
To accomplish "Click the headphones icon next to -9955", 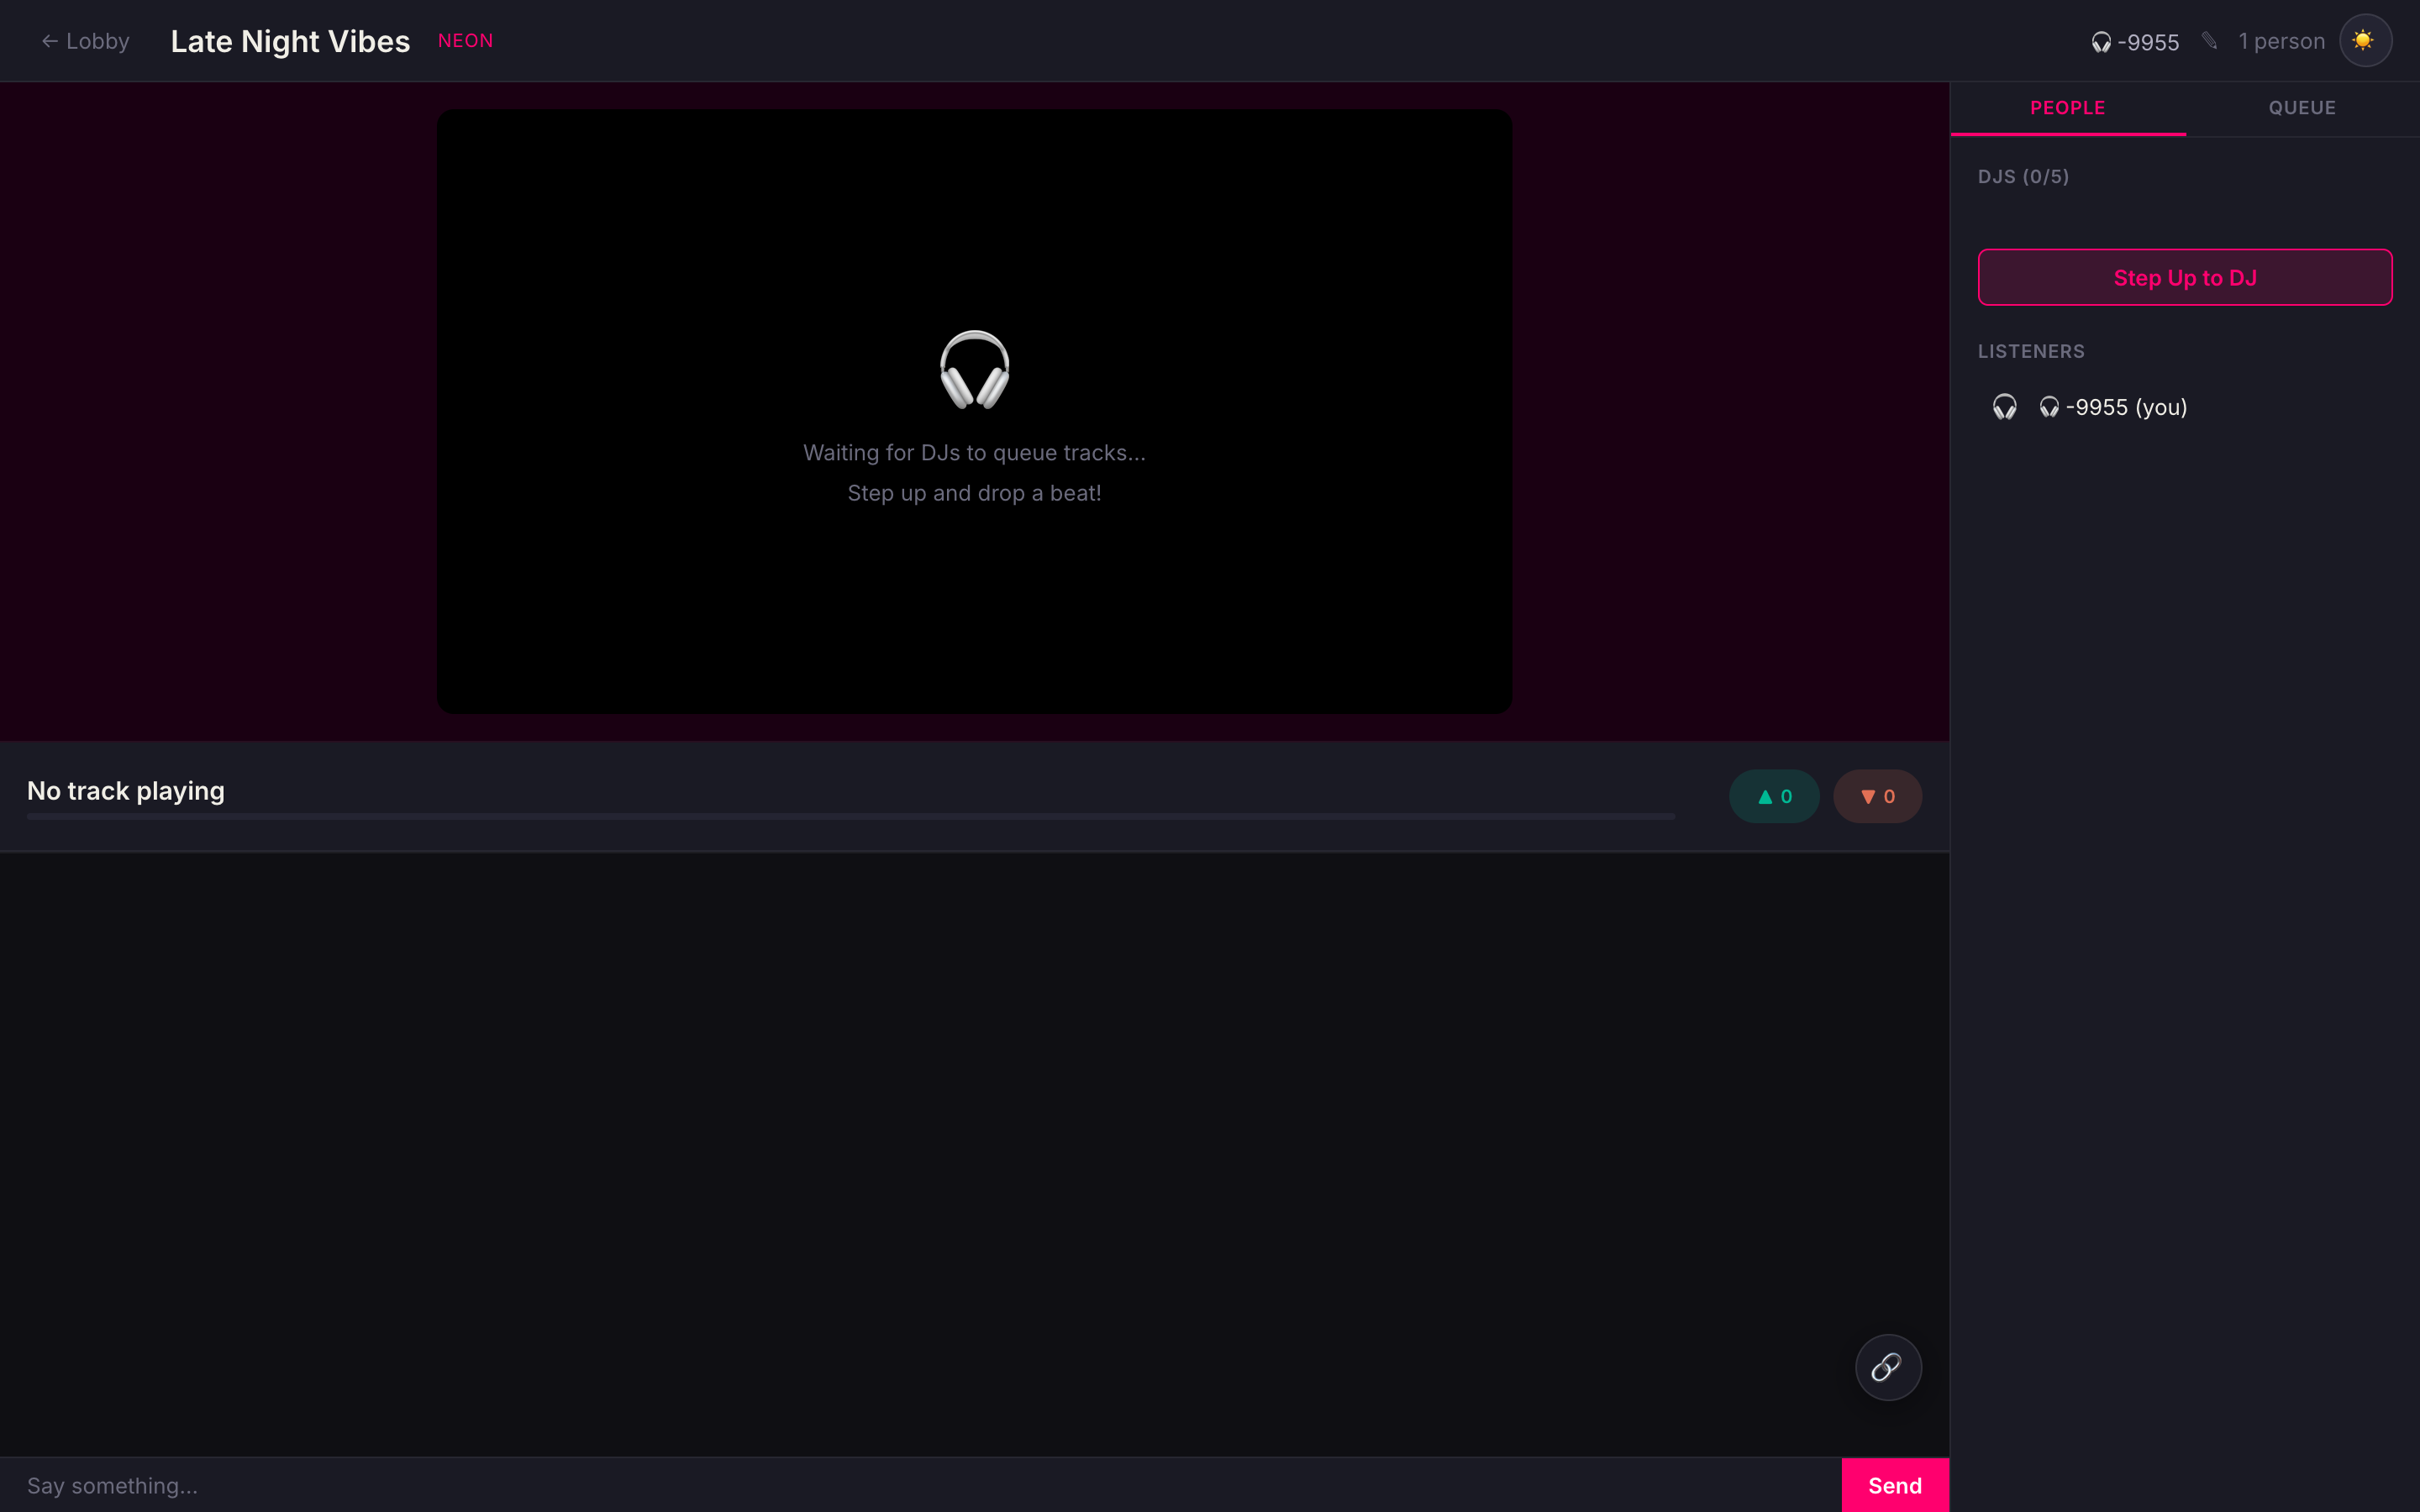I will [x=2102, y=42].
